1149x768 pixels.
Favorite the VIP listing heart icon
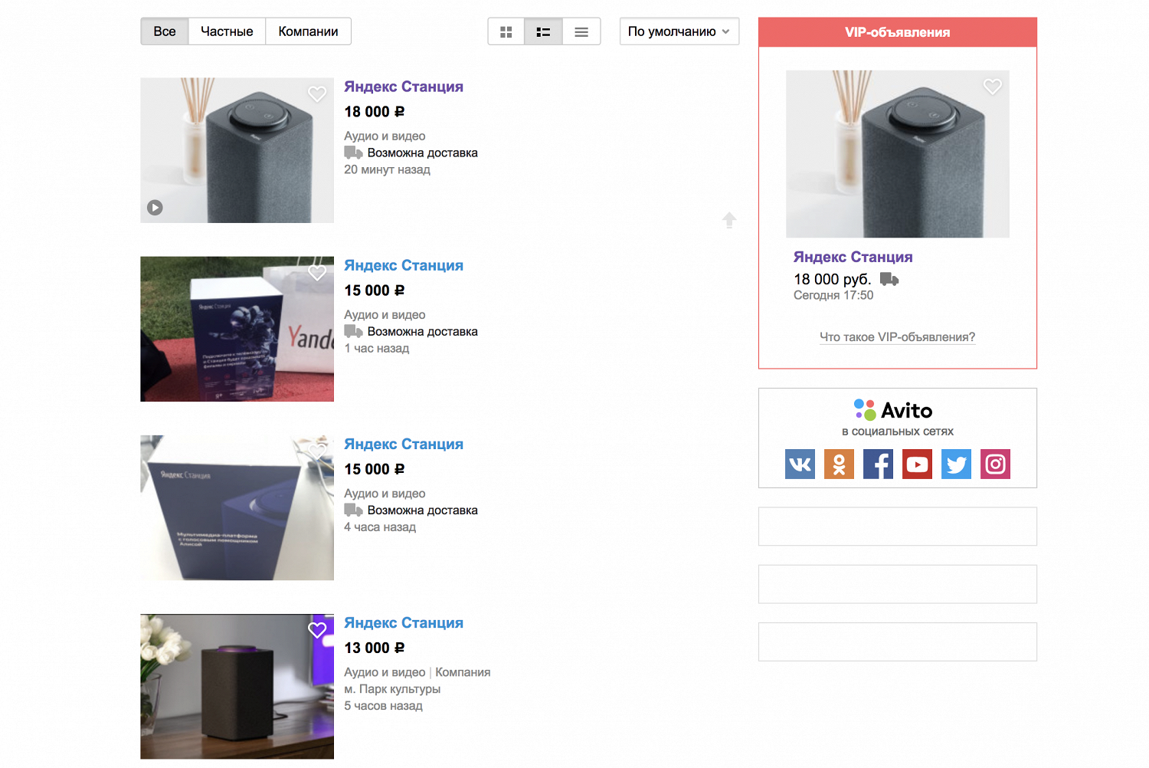pyautogui.click(x=993, y=87)
